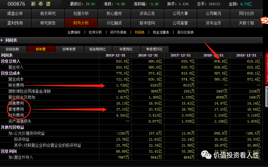
Task: Open 百分比报表 link
Action: pyautogui.click(x=185, y=32)
